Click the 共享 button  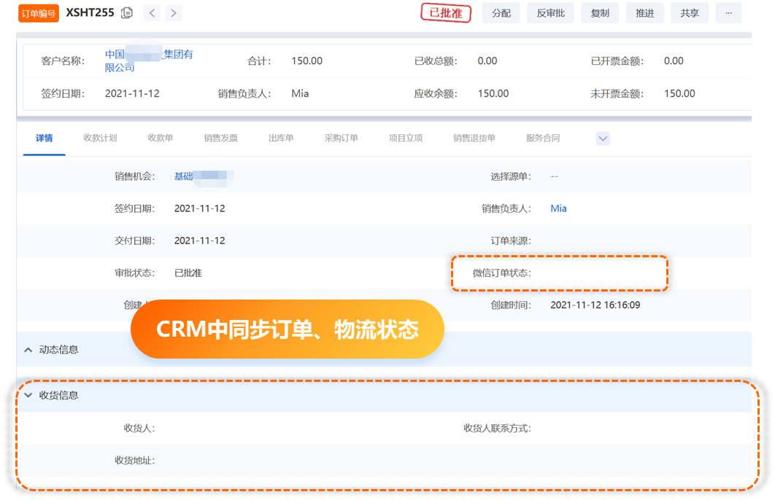click(x=690, y=13)
